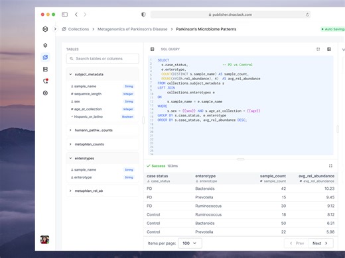Screen dimensions: 345x258
Task: Focus the Search tables or columns field
Action: (x=103, y=59)
